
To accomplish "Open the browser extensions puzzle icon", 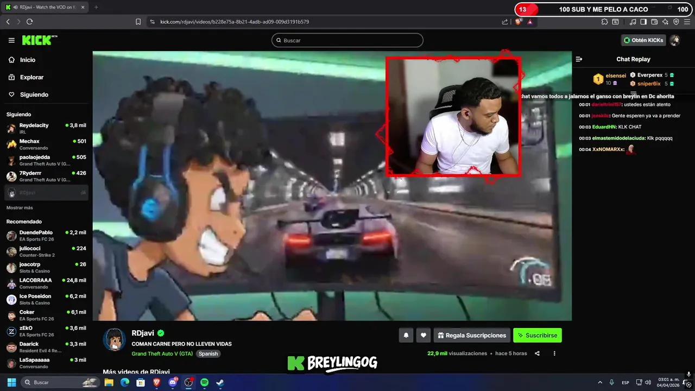I will (604, 22).
